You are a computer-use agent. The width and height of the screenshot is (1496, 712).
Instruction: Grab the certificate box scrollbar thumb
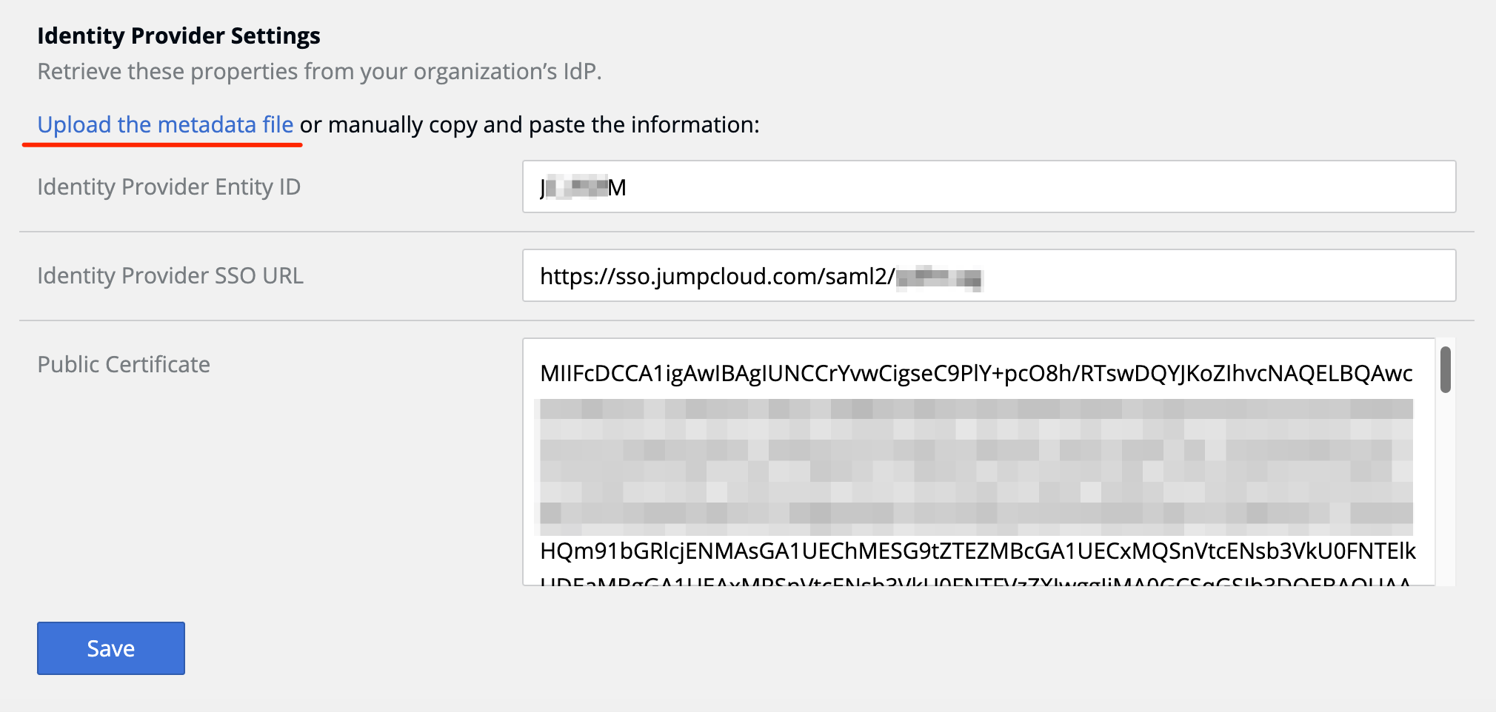pos(1445,369)
